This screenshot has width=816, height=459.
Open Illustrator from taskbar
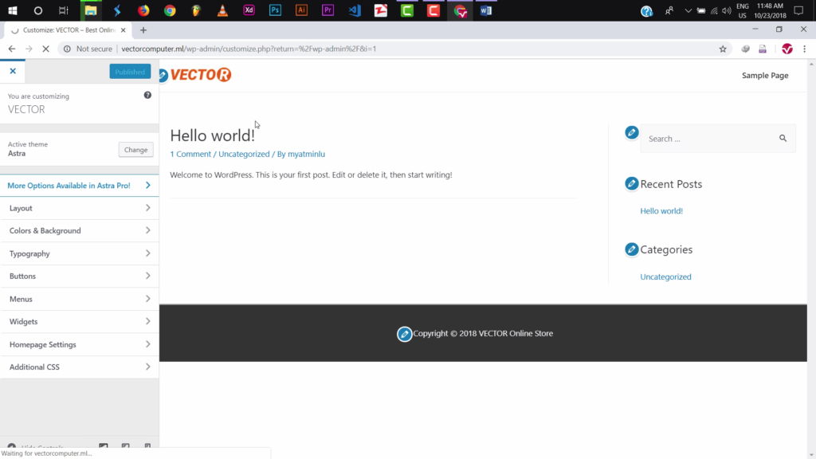(301, 10)
